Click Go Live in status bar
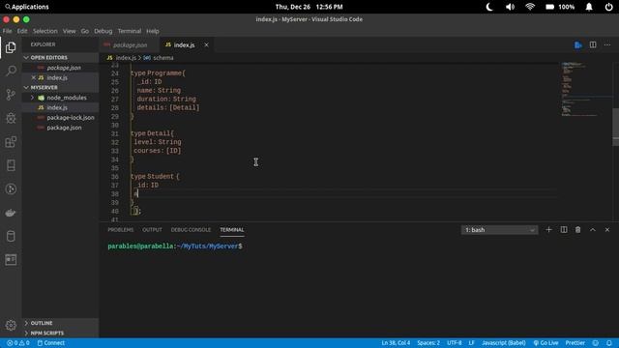This screenshot has height=348, width=619. (545, 343)
